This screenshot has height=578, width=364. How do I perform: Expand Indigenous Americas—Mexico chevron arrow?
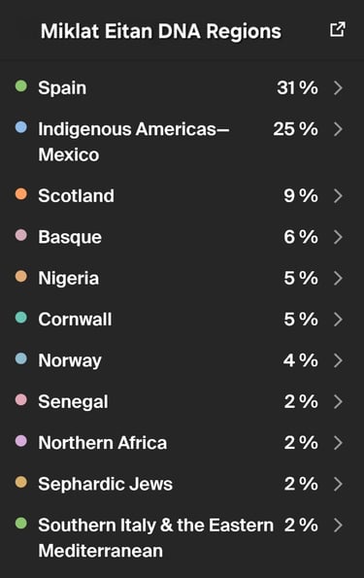pyautogui.click(x=338, y=129)
